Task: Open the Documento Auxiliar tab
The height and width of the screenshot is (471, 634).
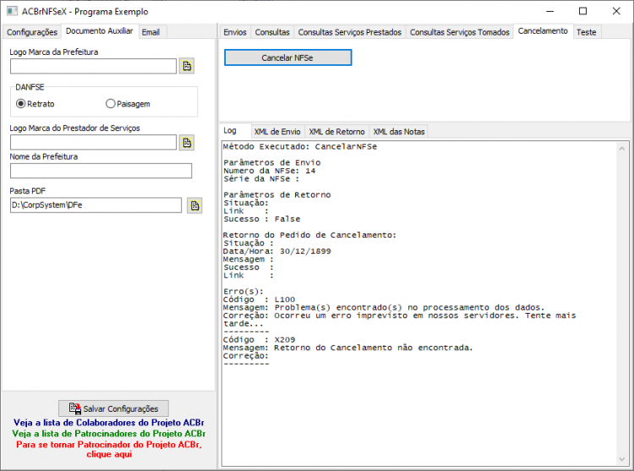Action: [x=100, y=31]
